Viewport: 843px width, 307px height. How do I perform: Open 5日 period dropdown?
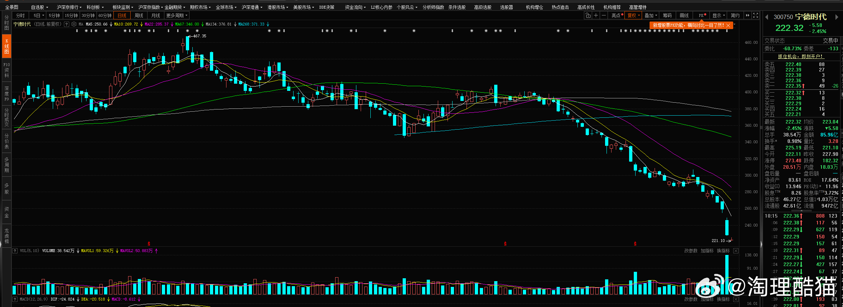click(x=38, y=15)
